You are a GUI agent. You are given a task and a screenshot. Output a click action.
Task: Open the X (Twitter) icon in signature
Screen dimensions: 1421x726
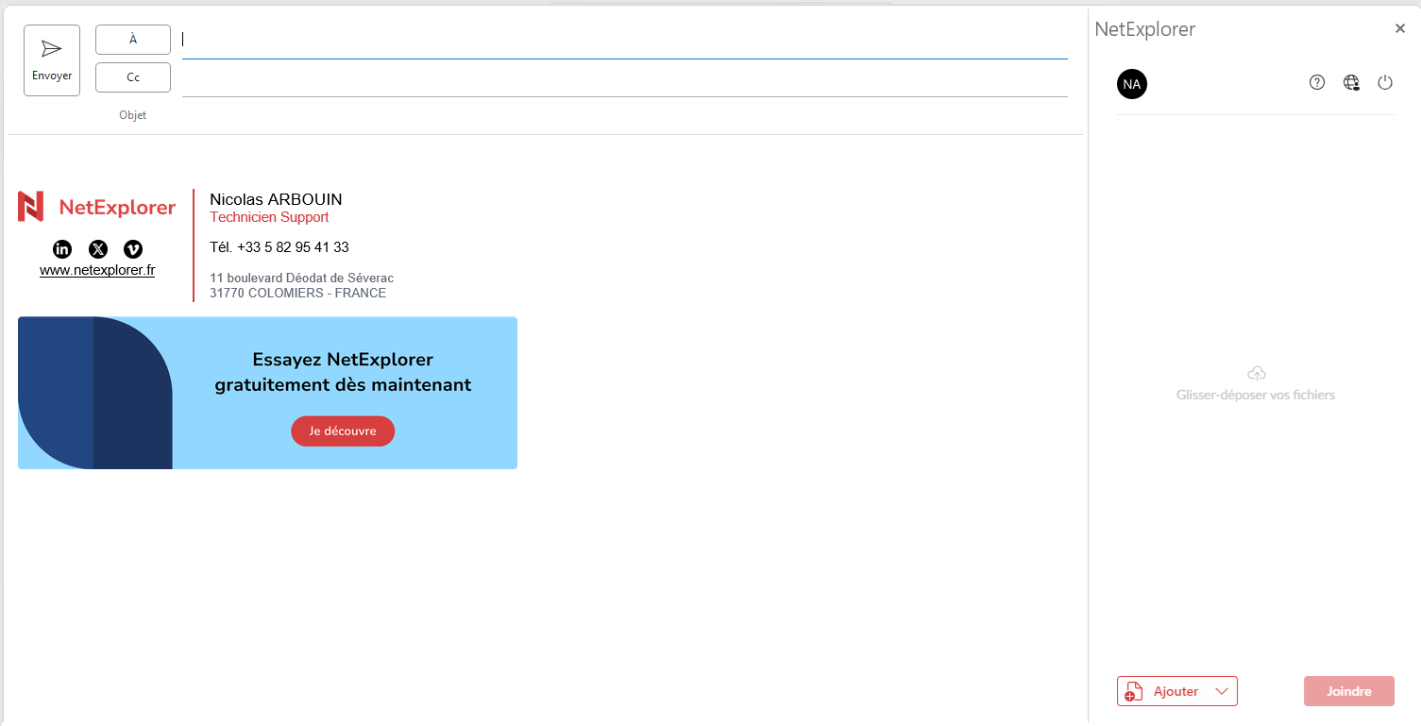[x=98, y=249]
